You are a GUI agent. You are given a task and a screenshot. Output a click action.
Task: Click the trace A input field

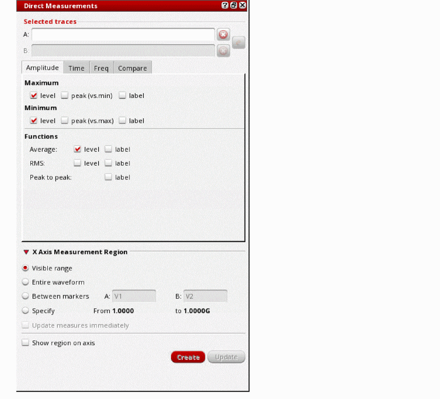tap(123, 34)
